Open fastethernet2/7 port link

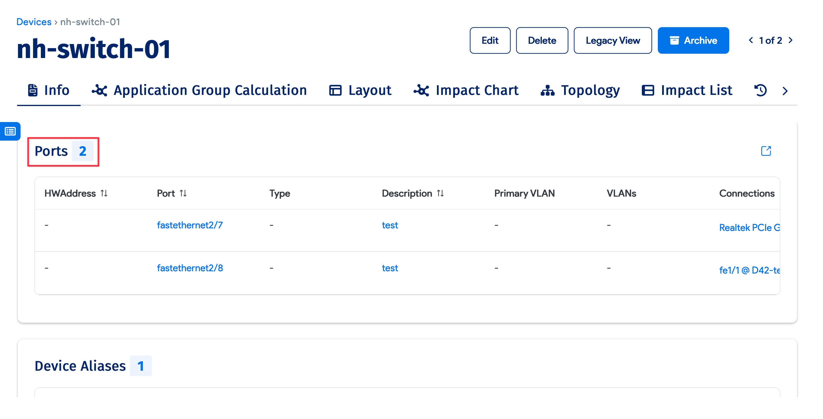tap(190, 225)
